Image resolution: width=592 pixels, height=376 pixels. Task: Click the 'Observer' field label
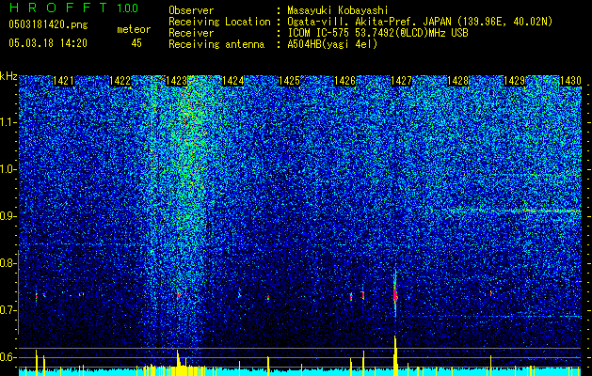(191, 10)
